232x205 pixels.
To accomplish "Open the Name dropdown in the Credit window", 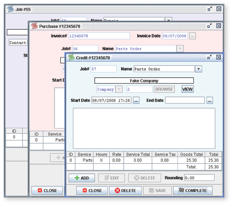I will 199,69.
